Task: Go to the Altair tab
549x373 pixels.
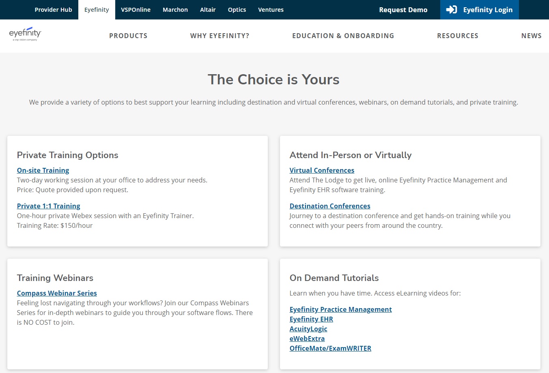Action: click(x=208, y=10)
